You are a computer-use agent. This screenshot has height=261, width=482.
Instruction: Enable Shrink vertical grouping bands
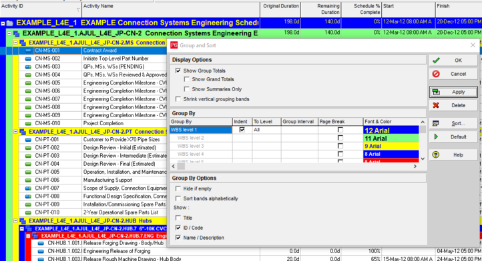click(178, 99)
